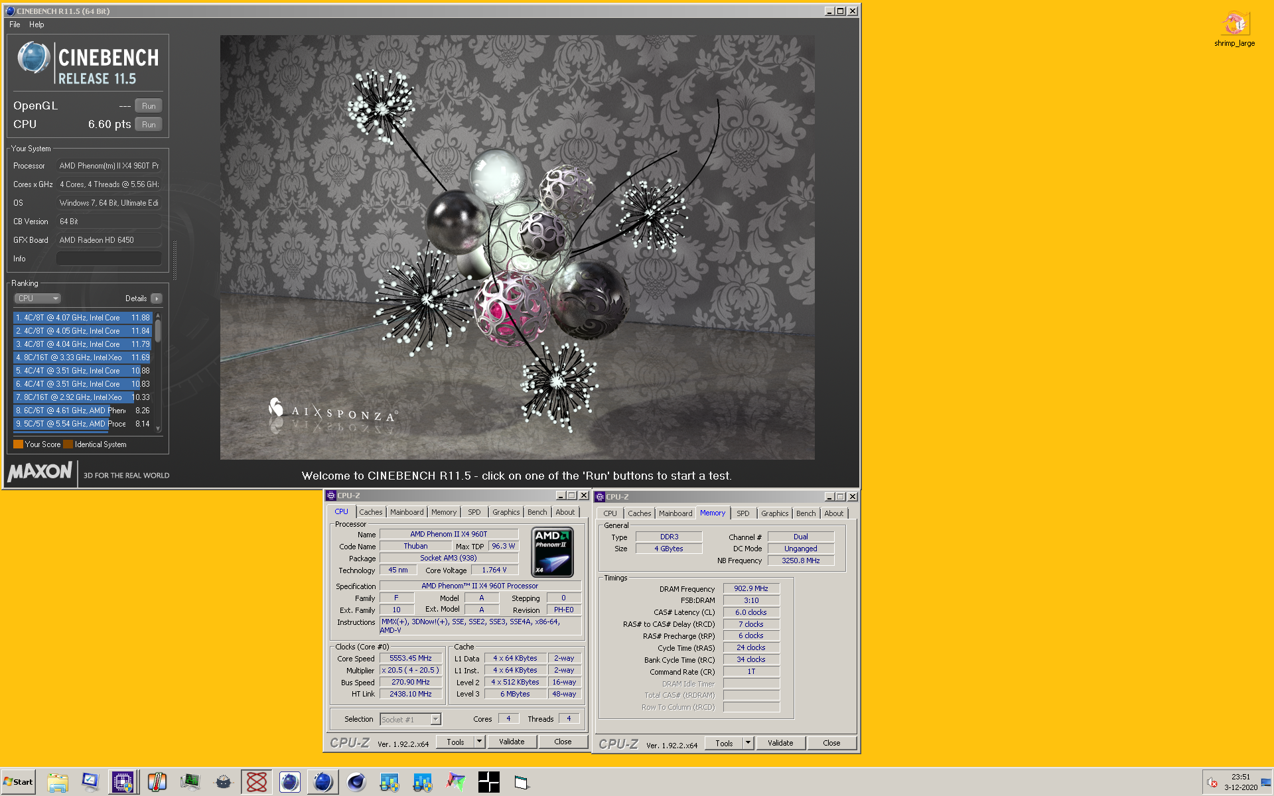Open SPD tab in right CPU-Z window
This screenshot has width=1274, height=796.
coord(743,513)
